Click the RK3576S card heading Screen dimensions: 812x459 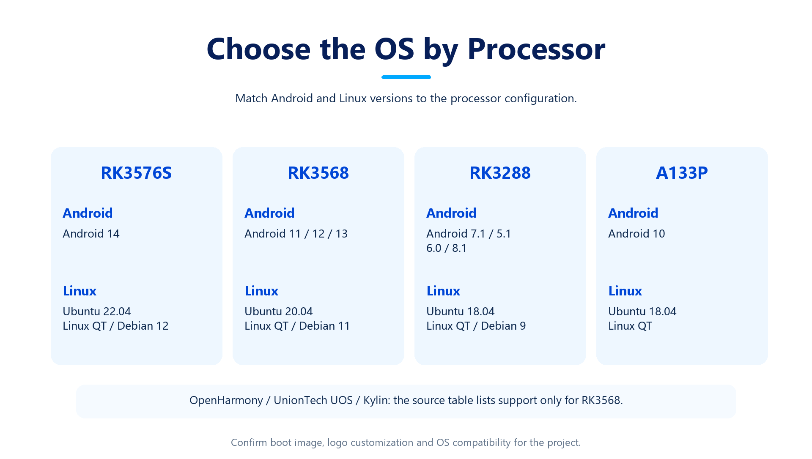136,173
